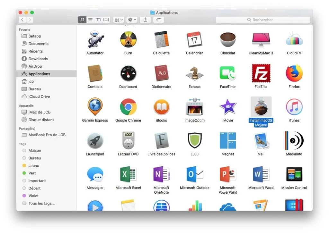
Task: Switch to list view mode
Action: coord(90,20)
